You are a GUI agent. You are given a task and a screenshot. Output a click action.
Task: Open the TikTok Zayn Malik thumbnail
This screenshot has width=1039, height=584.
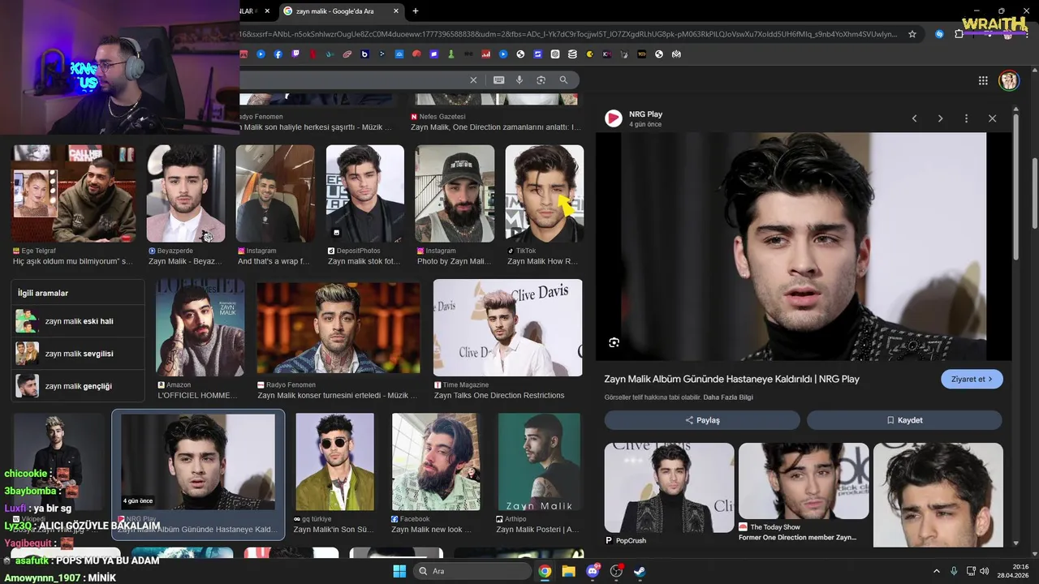[x=545, y=193]
